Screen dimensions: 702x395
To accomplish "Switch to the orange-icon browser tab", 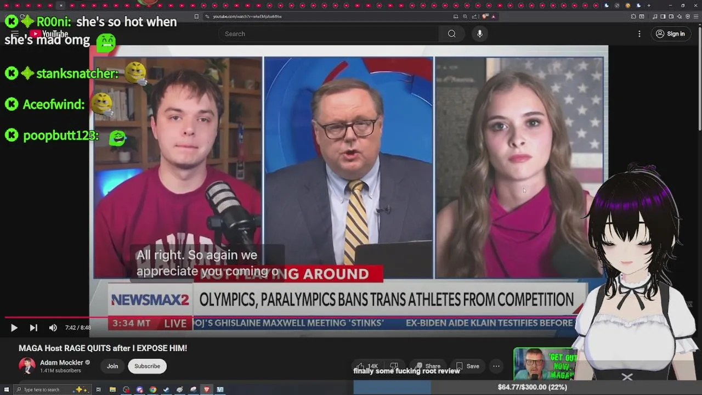I will 628,5.
